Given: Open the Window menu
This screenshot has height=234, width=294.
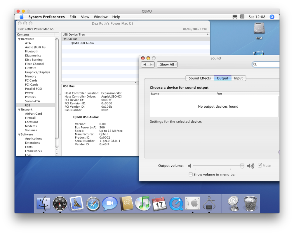Looking at the screenshot, I should [x=101, y=17].
